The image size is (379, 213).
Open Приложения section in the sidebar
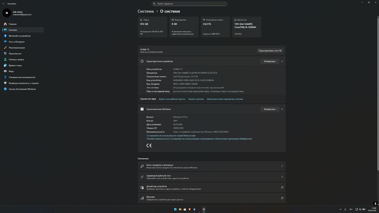tap(23, 54)
